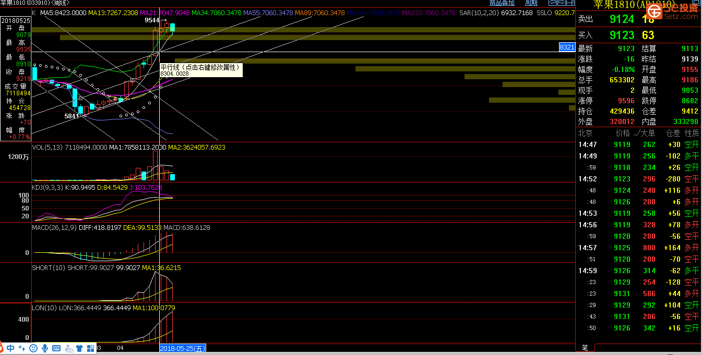Click the left panel 幅度 value +0.77%
The height and width of the screenshot is (355, 702).
click(x=20, y=137)
